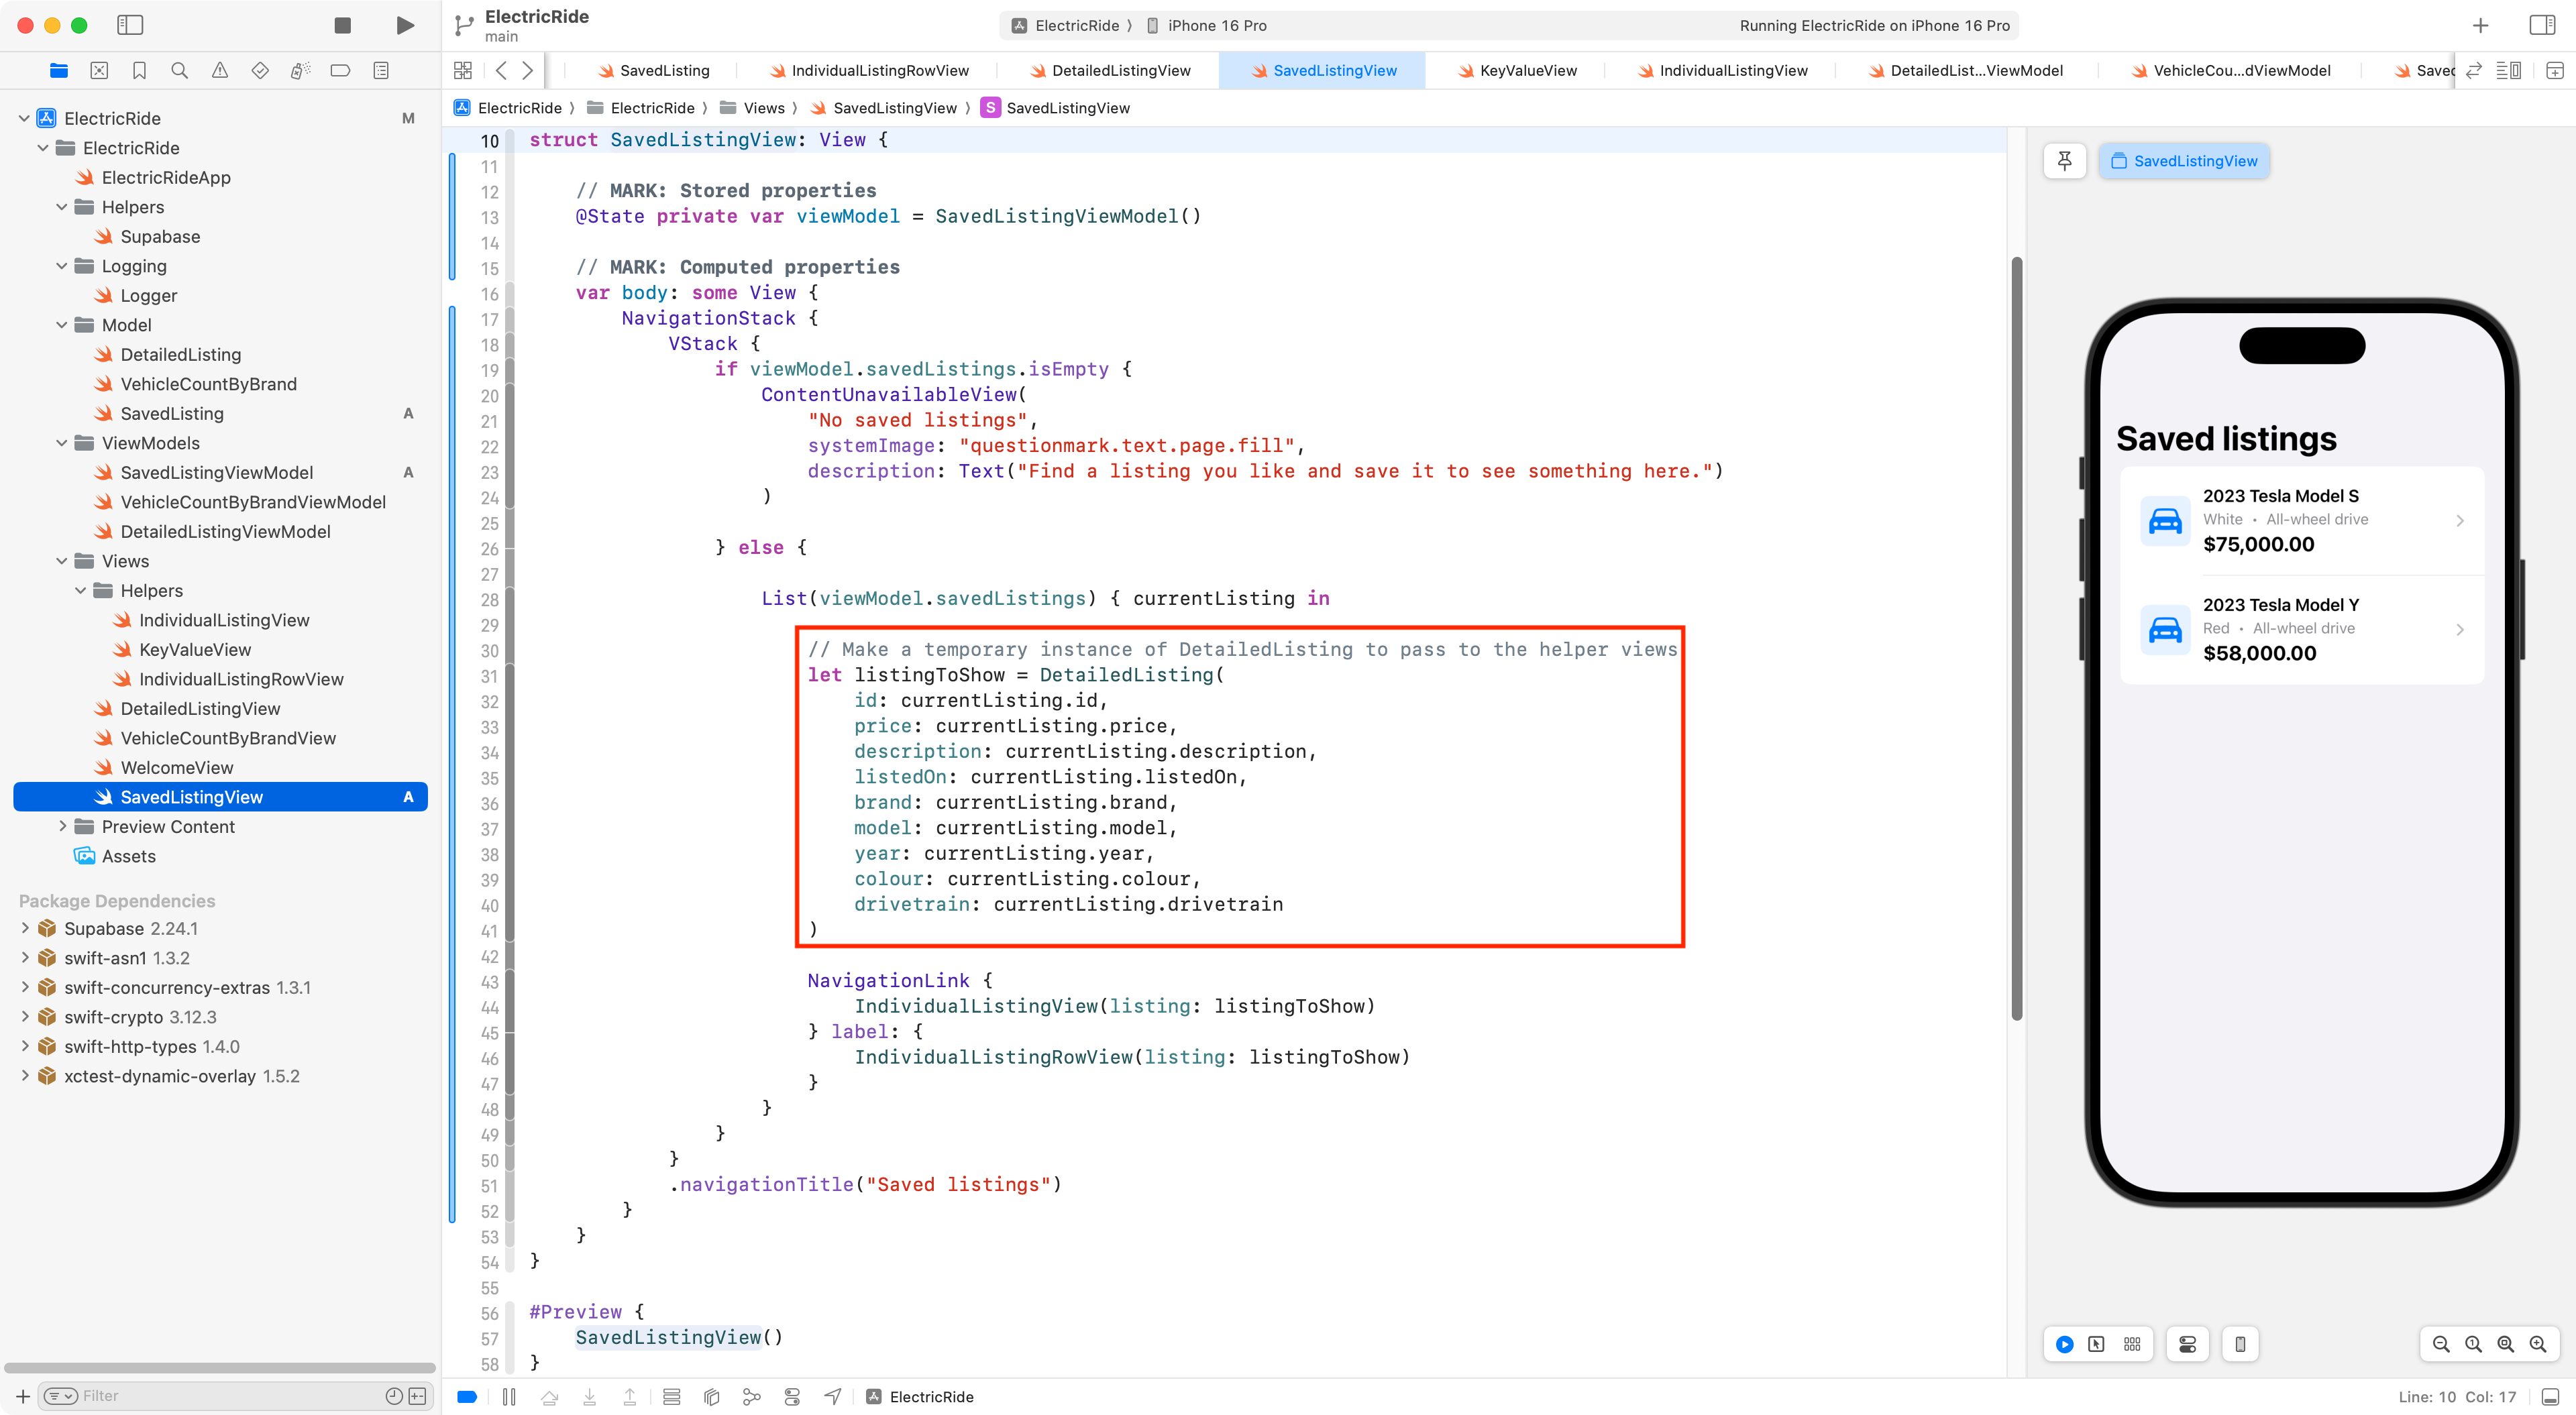The image size is (2576, 1415).
Task: Click the Stop button in toolbar
Action: click(x=342, y=25)
